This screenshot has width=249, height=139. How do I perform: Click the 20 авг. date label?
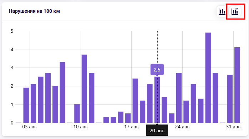[157, 130]
